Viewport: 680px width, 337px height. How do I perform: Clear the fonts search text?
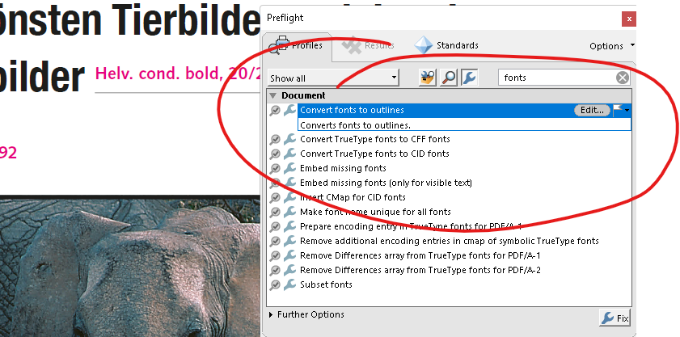[x=623, y=78]
